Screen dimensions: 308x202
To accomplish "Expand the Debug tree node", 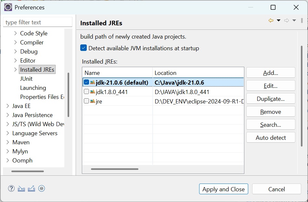I will tap(16, 51).
